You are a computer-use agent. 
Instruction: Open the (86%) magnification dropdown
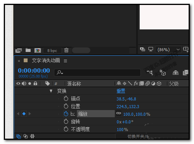coord(168,50)
